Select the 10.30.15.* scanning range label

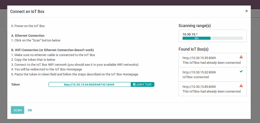(x=190, y=34)
